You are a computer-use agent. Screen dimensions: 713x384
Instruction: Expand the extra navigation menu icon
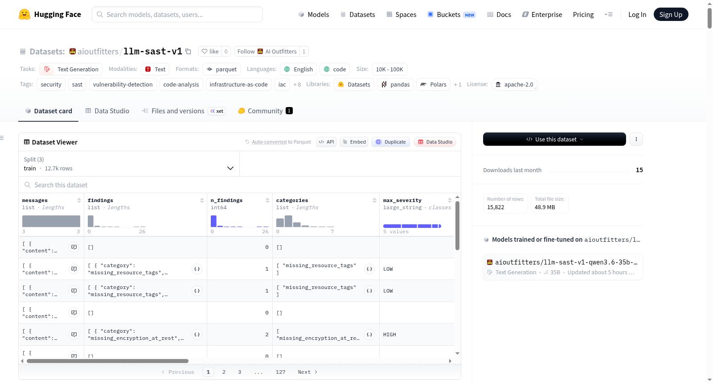[608, 14]
